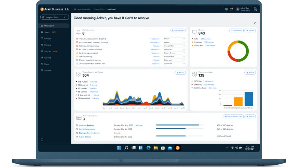This screenshot has height=168, width=298.
Task: Open the Restart action dropdown for disabled components
Action: (x=174, y=39)
